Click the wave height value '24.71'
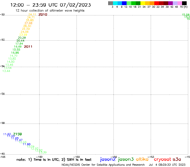This screenshot has width=190, height=167. pos(31,17)
